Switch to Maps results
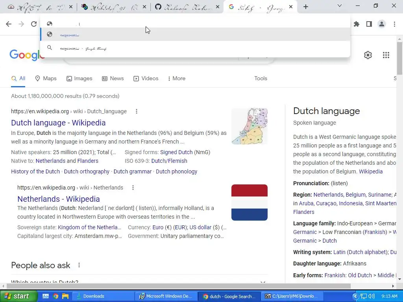 46,79
